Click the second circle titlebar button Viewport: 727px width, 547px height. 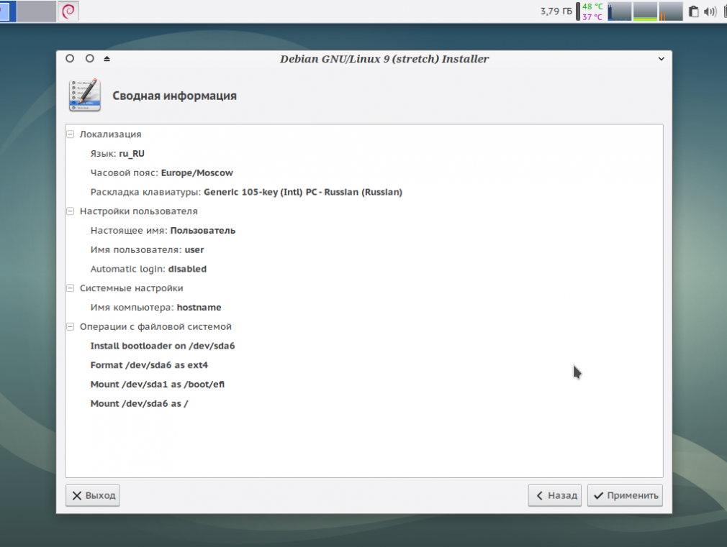click(90, 58)
